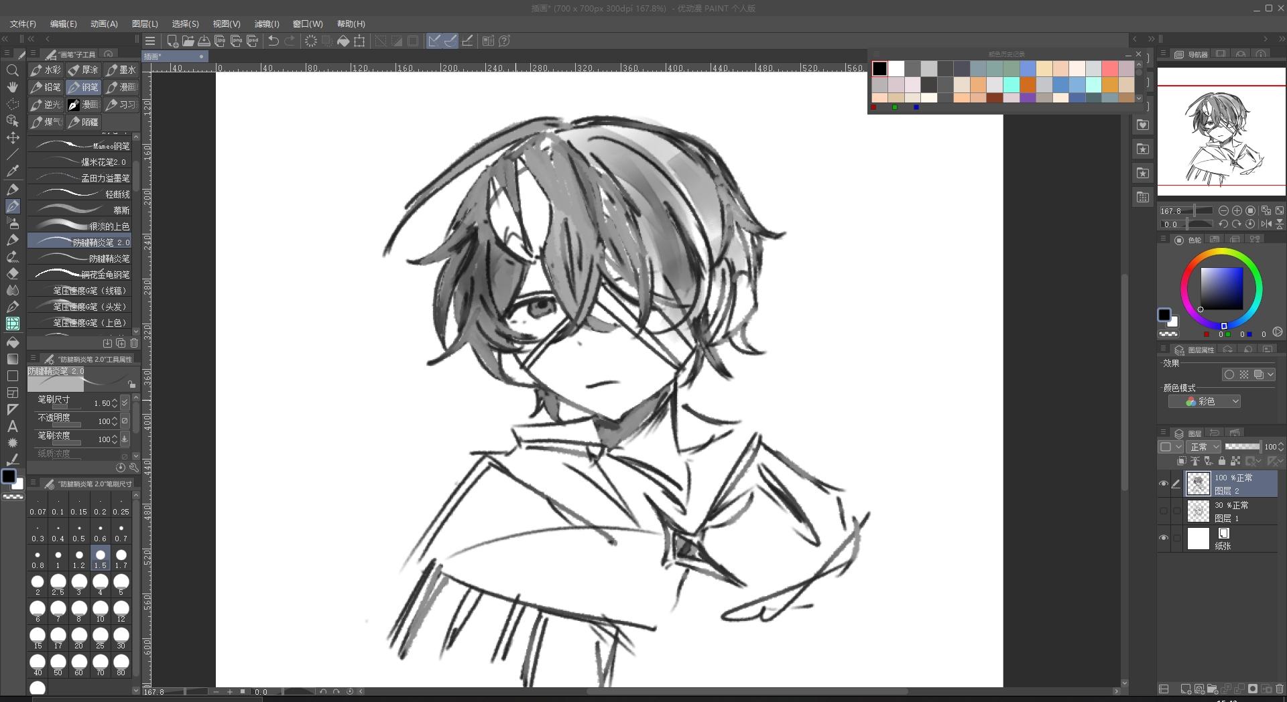Choose the Text tool

coord(13,427)
